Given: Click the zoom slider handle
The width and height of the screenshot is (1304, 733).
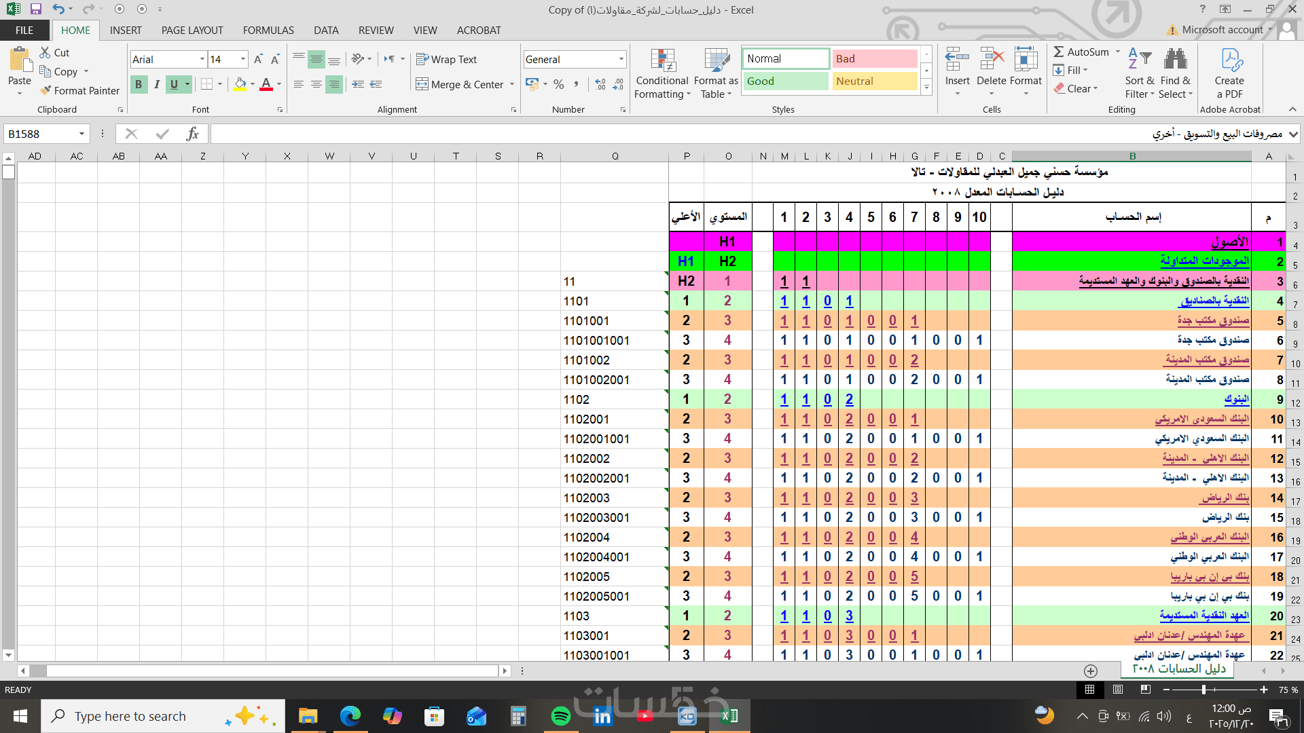Looking at the screenshot, I should point(1203,690).
